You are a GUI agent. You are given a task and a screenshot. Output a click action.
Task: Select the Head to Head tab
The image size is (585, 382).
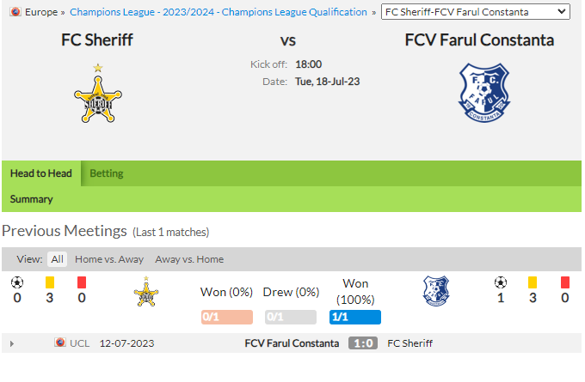click(x=41, y=173)
